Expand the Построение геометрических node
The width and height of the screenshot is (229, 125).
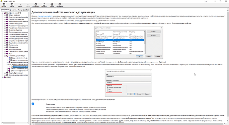point(5,32)
